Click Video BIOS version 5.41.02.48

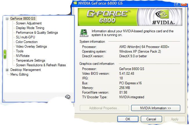click(x=127, y=74)
